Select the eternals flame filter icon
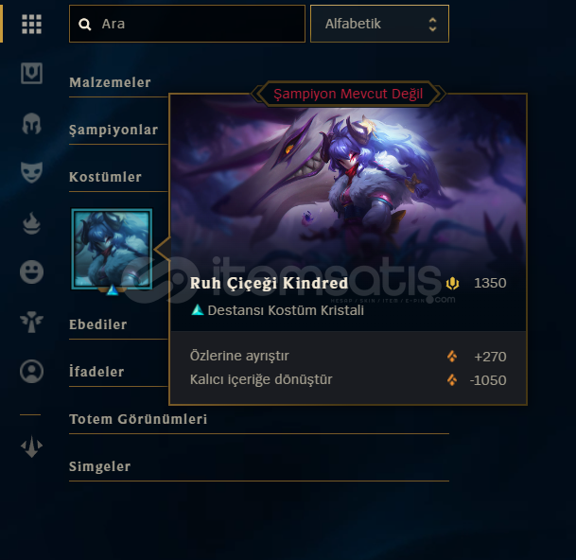Screen dimensions: 576x560 pyautogui.click(x=31, y=223)
